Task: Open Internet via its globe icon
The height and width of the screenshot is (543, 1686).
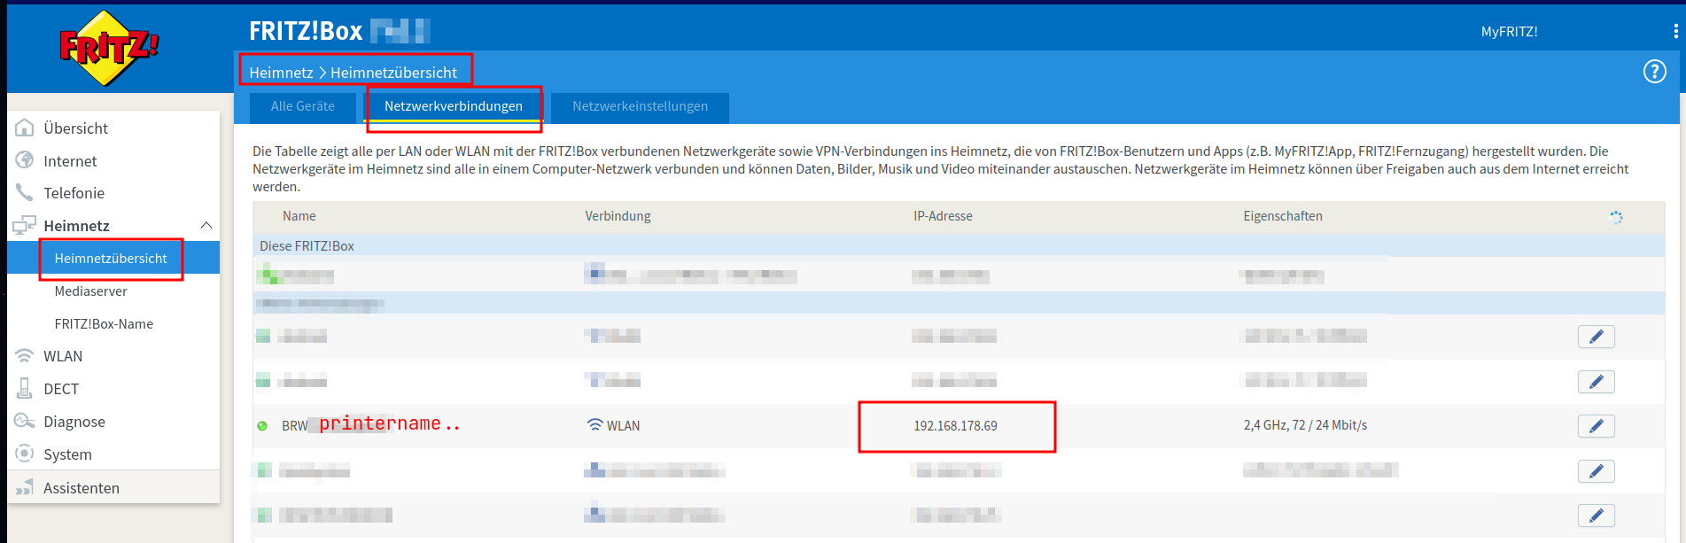Action: click(25, 160)
